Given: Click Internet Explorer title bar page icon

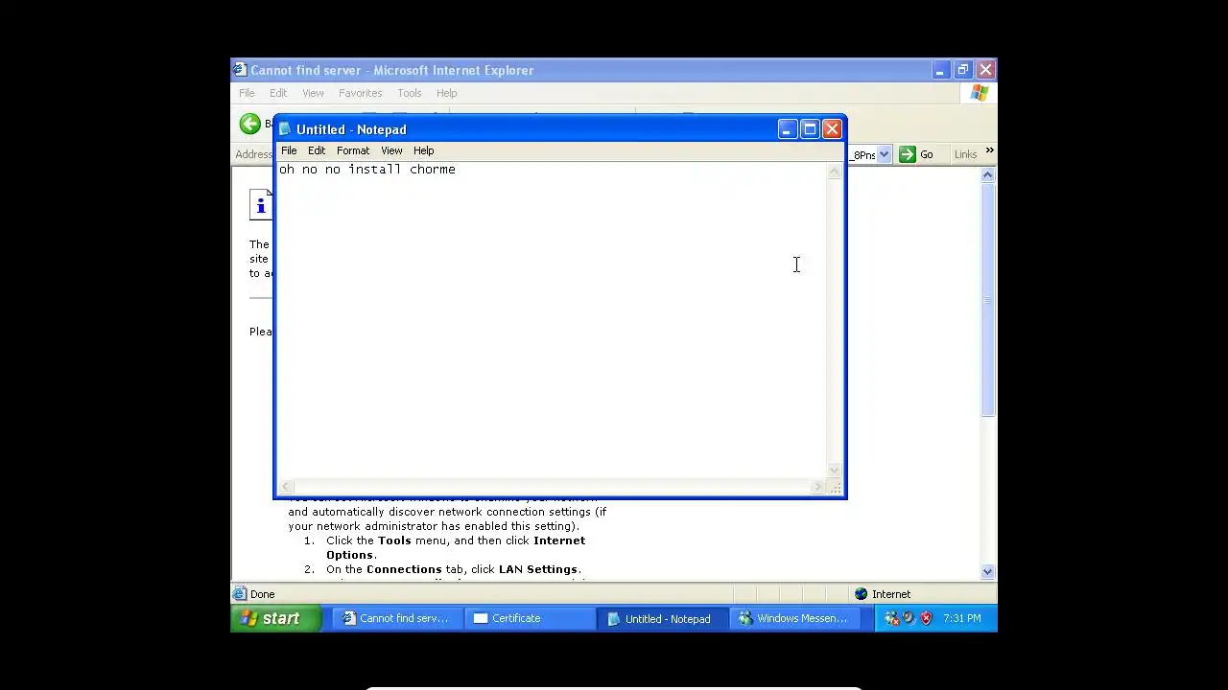Looking at the screenshot, I should [x=240, y=70].
